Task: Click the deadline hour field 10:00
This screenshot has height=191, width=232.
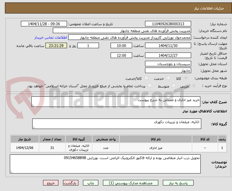Action: pos(121,46)
